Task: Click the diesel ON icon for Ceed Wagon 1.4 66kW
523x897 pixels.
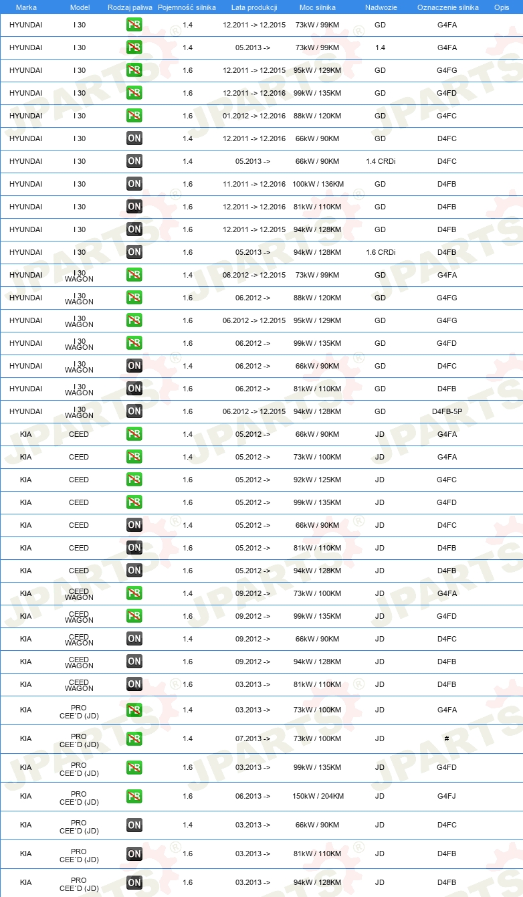Action: point(134,639)
